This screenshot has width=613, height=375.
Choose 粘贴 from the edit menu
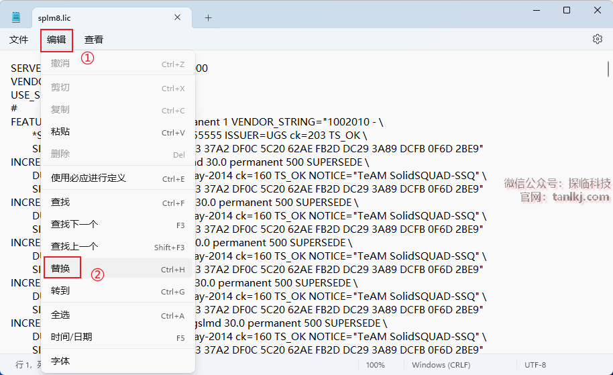117,131
